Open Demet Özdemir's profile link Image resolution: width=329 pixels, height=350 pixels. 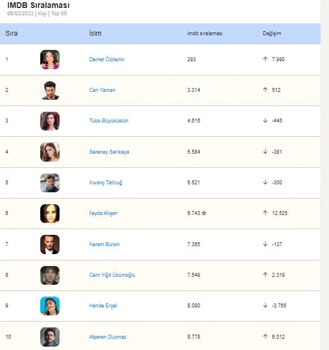107,60
